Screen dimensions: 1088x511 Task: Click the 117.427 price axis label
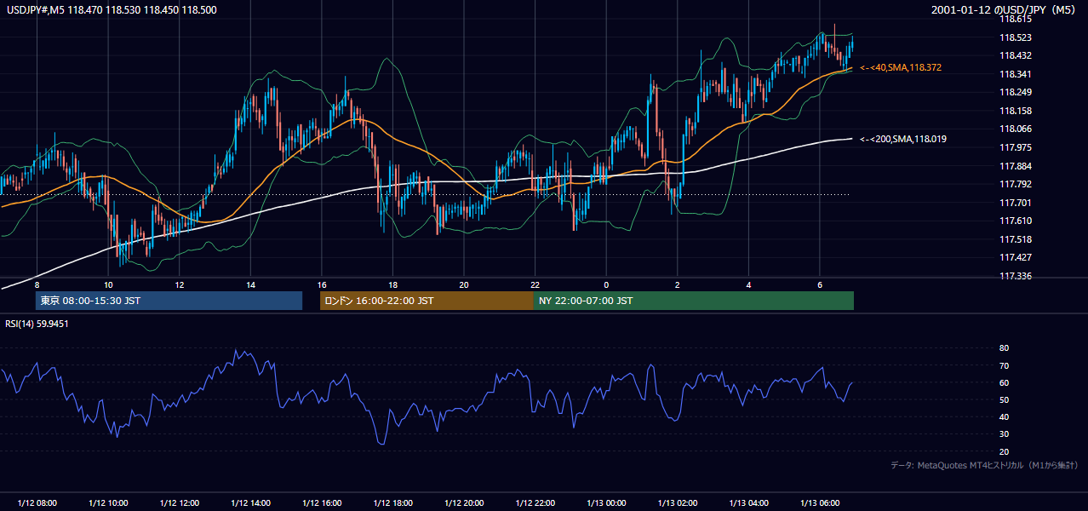[1015, 257]
